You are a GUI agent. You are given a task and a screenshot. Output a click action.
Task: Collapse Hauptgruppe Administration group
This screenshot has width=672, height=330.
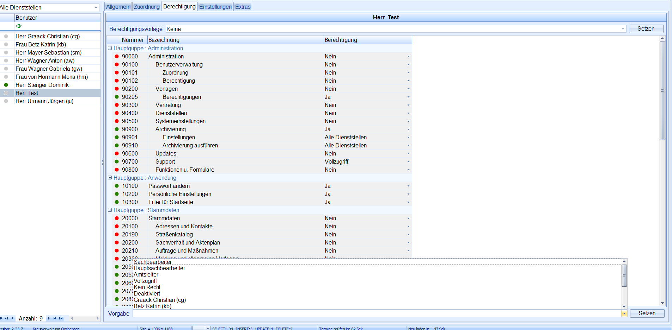coord(110,48)
